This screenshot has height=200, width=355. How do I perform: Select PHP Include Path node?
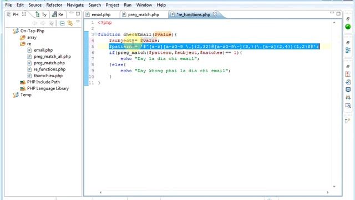43,82
